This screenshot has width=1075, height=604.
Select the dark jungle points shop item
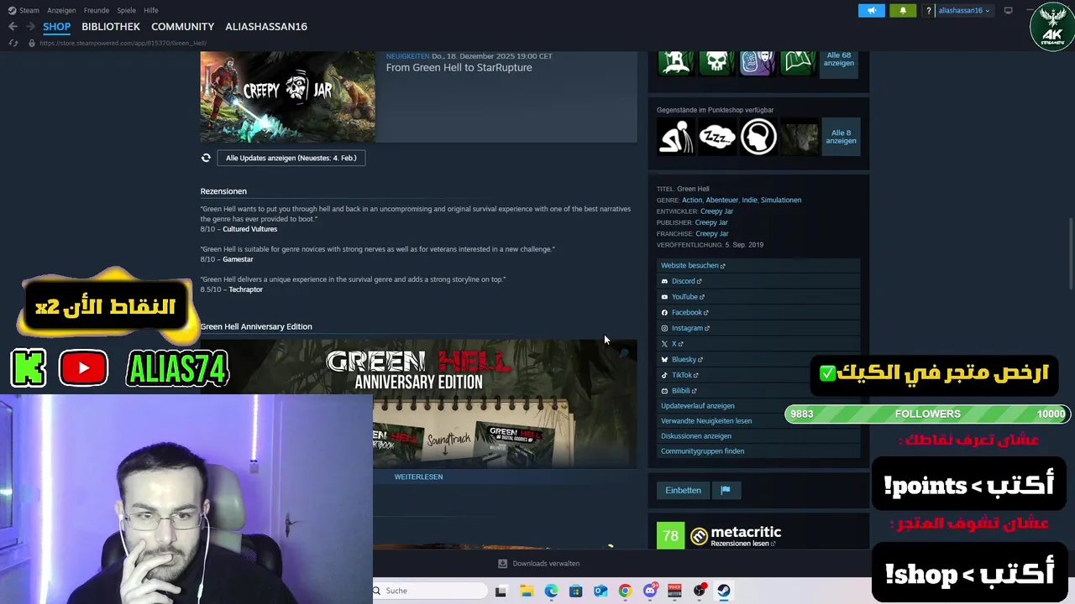(799, 137)
